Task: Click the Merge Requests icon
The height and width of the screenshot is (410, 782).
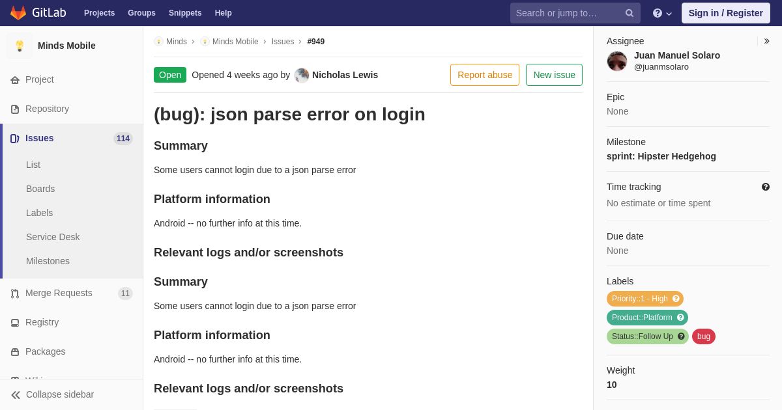Action: 15,294
